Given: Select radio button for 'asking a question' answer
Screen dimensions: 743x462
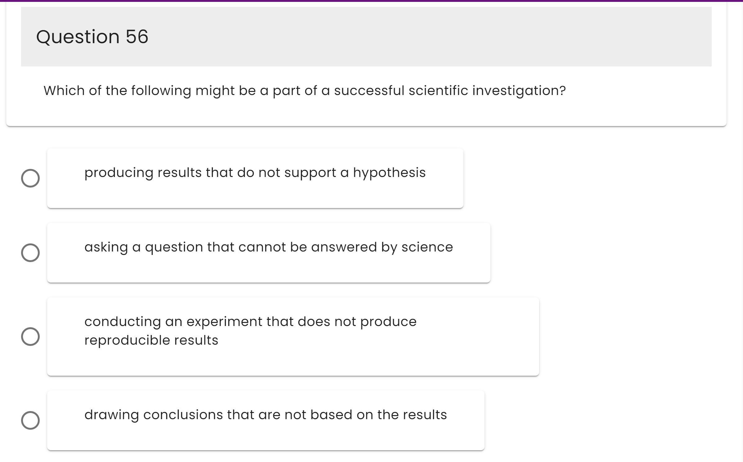Looking at the screenshot, I should [30, 253].
